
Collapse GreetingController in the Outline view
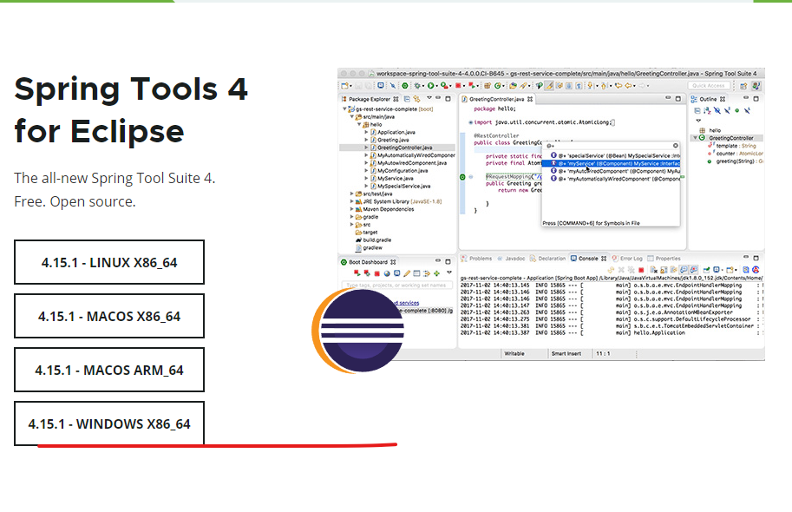(695, 137)
